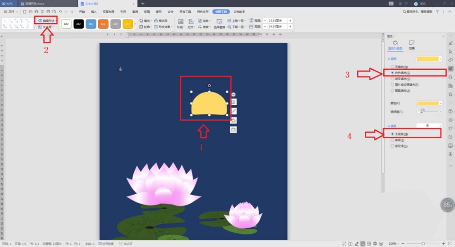The width and height of the screenshot is (455, 247).
Task: Open the 轮廓 (Outline) ribbon dropdown
Action: point(145,27)
